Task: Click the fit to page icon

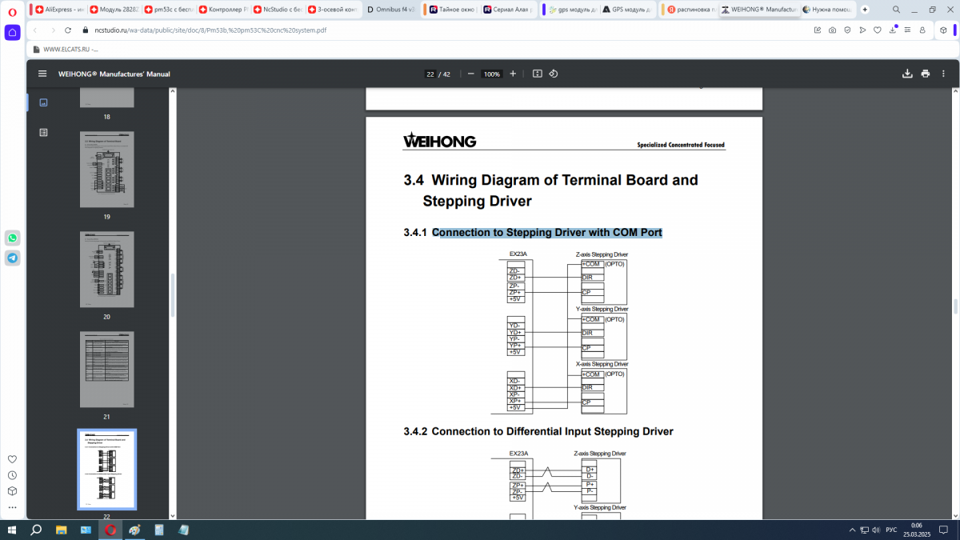Action: coord(538,74)
